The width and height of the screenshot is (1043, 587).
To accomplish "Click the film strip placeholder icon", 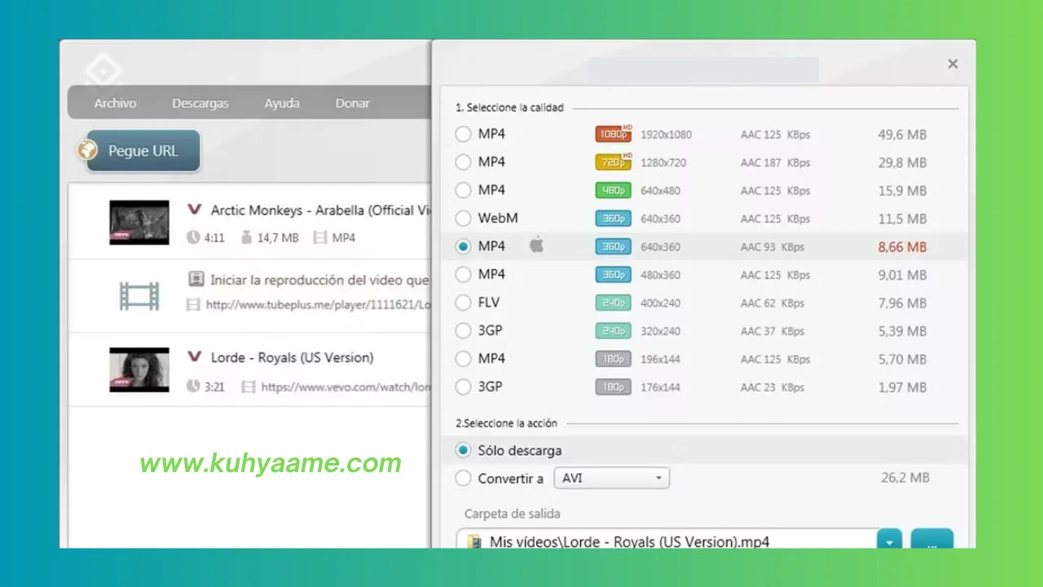I will coord(139,296).
